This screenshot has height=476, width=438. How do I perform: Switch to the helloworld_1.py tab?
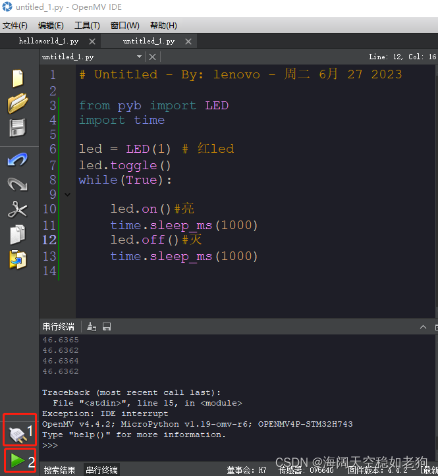pos(49,41)
